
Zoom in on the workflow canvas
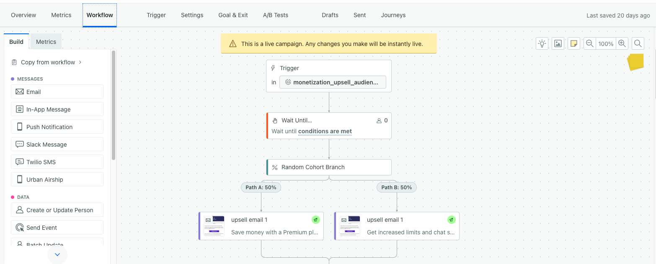(x=622, y=43)
